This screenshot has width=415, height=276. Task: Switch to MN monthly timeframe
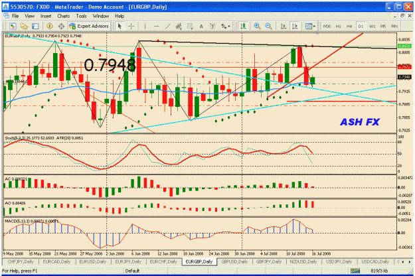(x=394, y=26)
